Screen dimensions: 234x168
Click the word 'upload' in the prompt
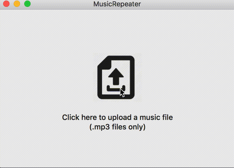click(x=120, y=118)
